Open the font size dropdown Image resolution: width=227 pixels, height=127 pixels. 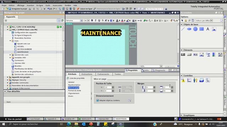(88, 20)
